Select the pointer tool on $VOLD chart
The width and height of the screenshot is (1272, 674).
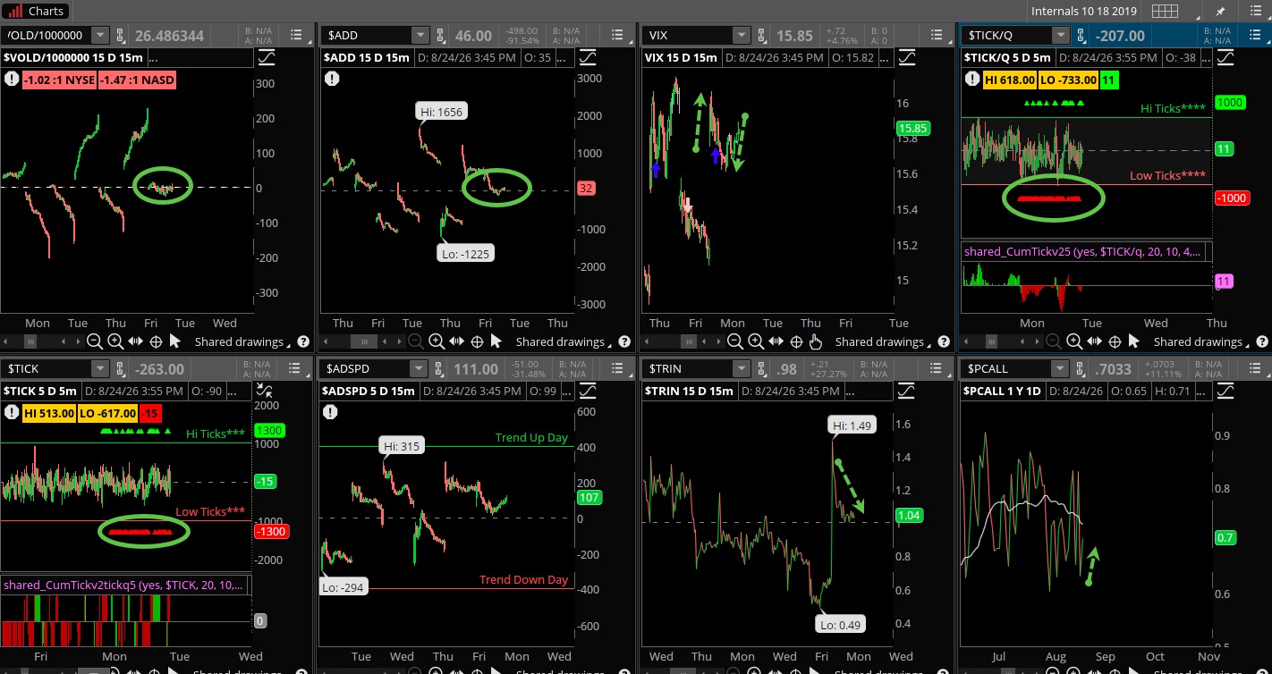(175, 341)
